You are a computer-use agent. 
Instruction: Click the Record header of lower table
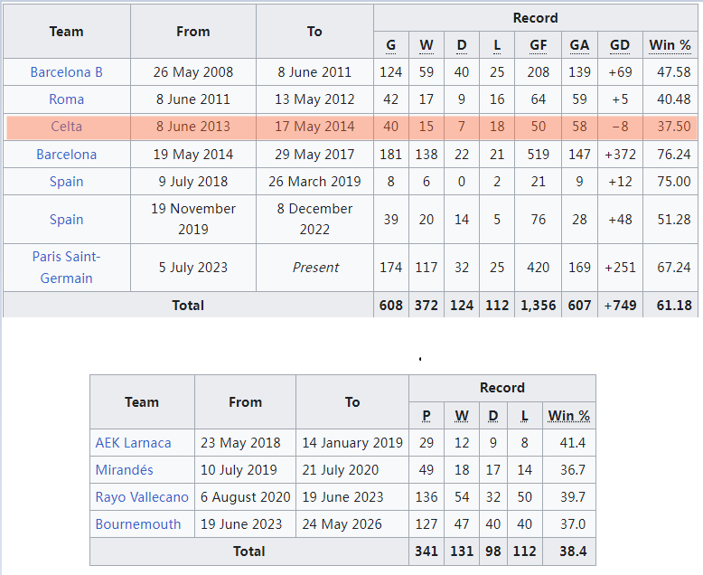coord(502,388)
